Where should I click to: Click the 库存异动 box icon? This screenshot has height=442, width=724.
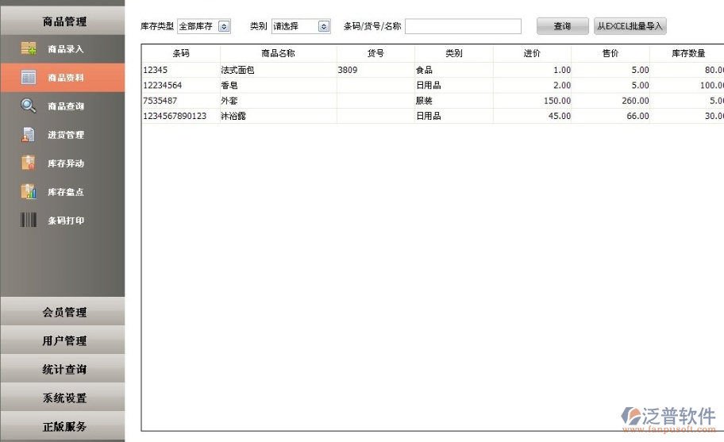[x=28, y=163]
